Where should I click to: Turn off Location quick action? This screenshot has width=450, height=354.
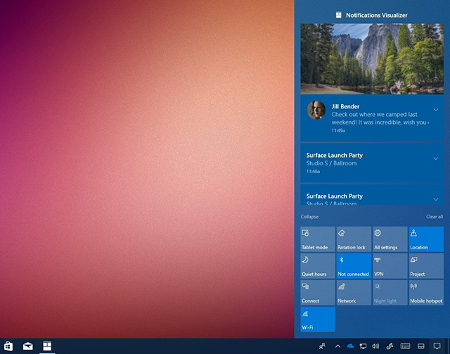coord(426,239)
